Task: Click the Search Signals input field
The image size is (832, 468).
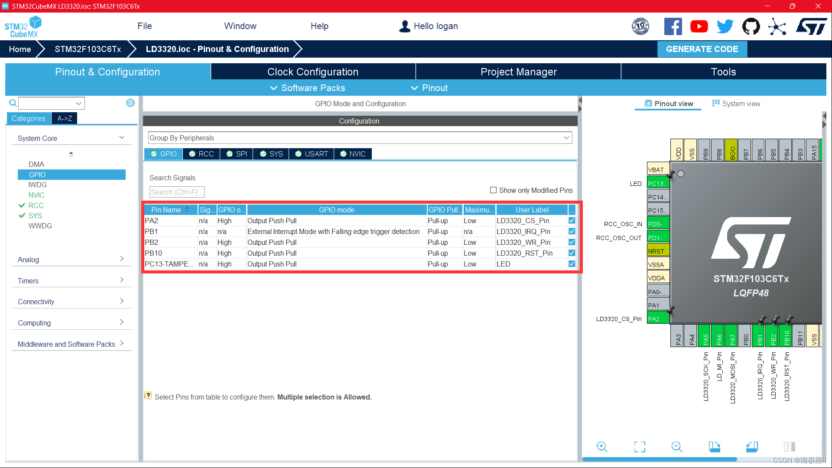Action: tap(176, 192)
